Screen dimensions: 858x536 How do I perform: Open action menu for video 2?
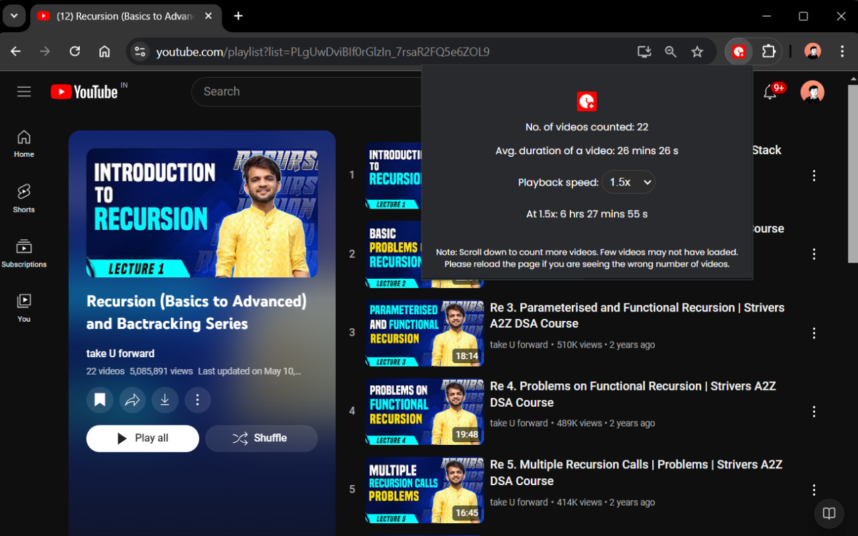(x=814, y=254)
